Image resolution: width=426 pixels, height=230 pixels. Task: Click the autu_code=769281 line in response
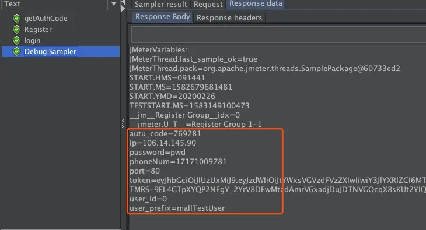(x=165, y=134)
